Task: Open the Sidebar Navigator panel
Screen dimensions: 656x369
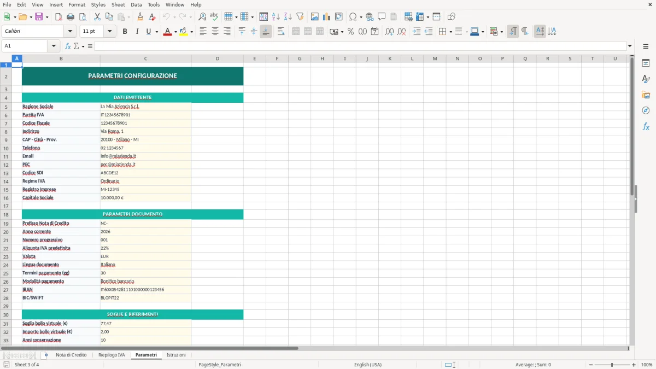Action: click(646, 110)
